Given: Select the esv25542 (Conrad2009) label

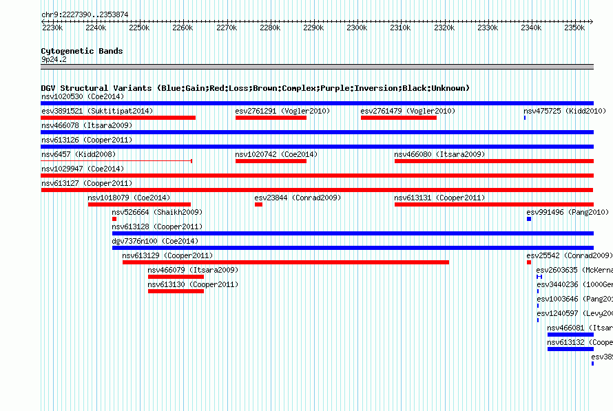Looking at the screenshot, I should tap(570, 255).
